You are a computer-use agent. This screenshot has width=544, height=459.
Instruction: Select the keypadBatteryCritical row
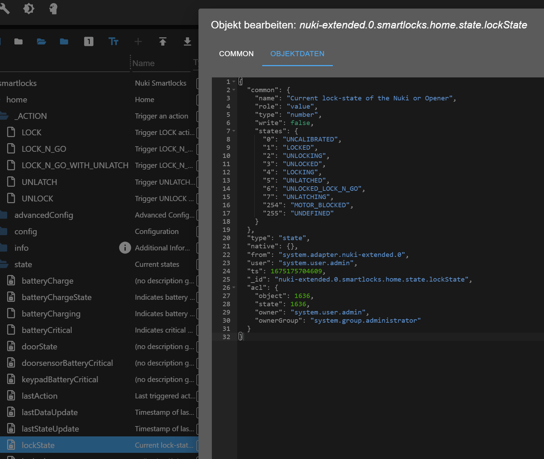tap(99, 379)
